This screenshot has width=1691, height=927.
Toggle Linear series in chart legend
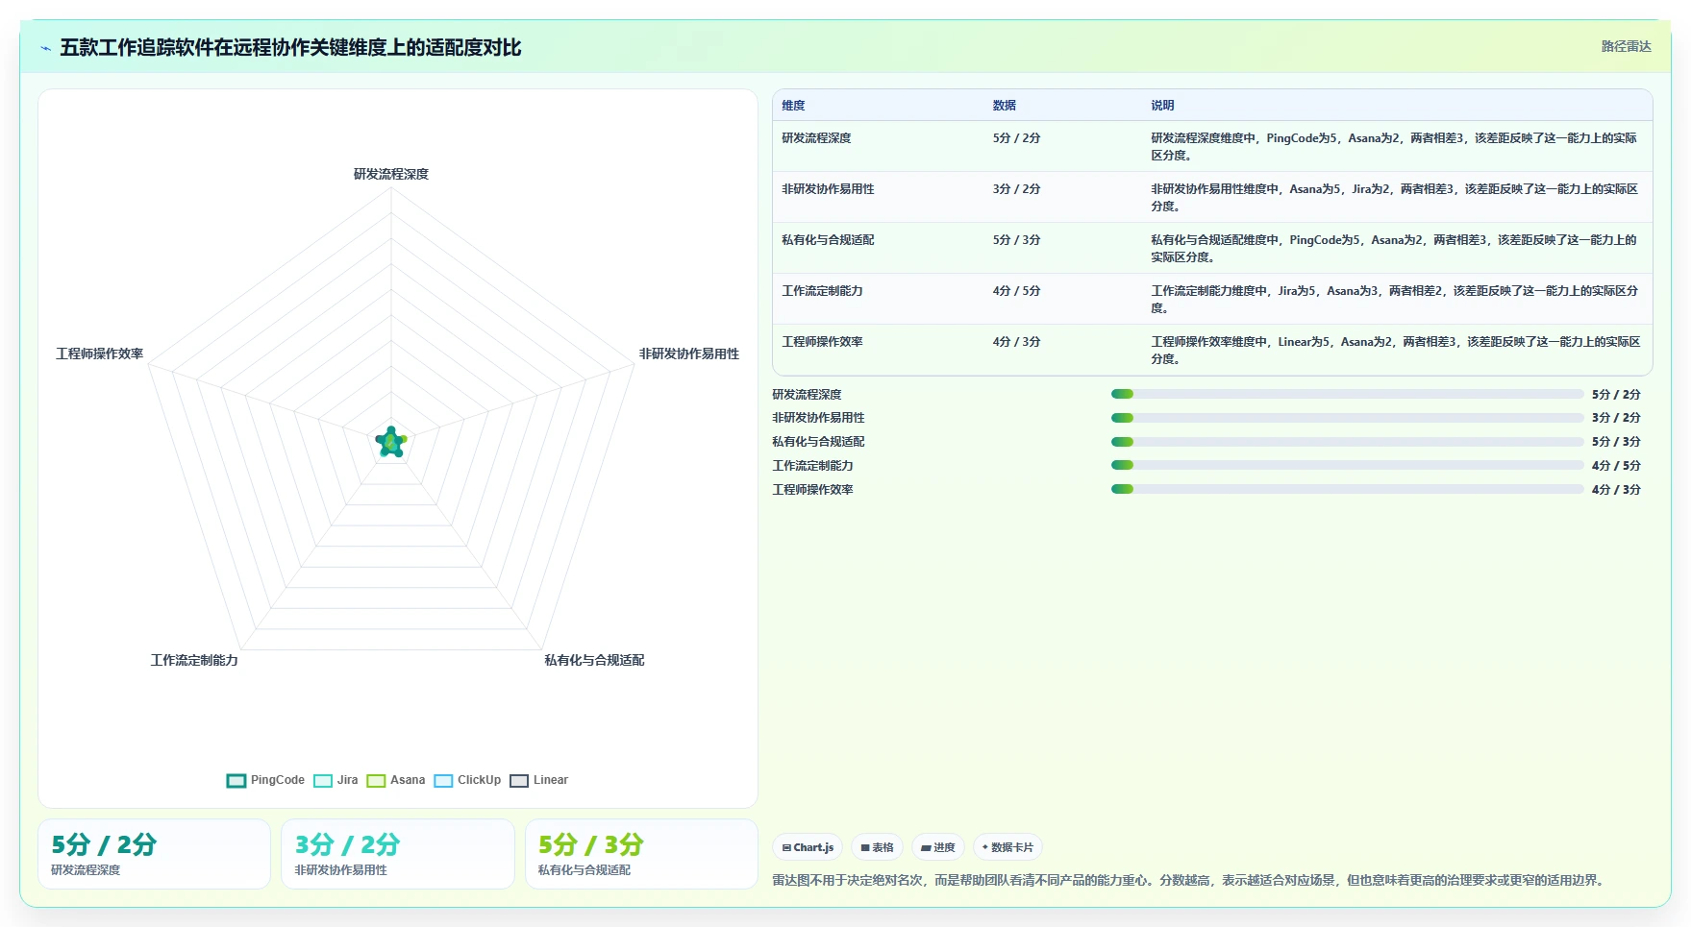click(x=538, y=780)
